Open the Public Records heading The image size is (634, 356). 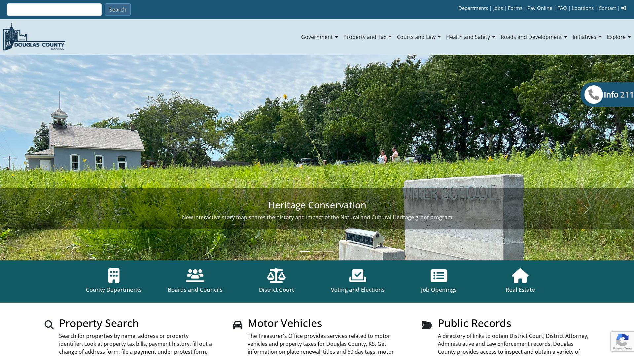click(475, 323)
